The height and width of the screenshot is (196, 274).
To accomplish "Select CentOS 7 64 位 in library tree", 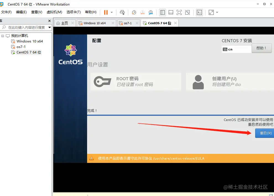I will (x=29, y=52).
